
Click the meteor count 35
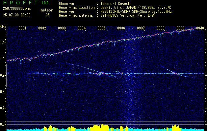tap(48, 15)
